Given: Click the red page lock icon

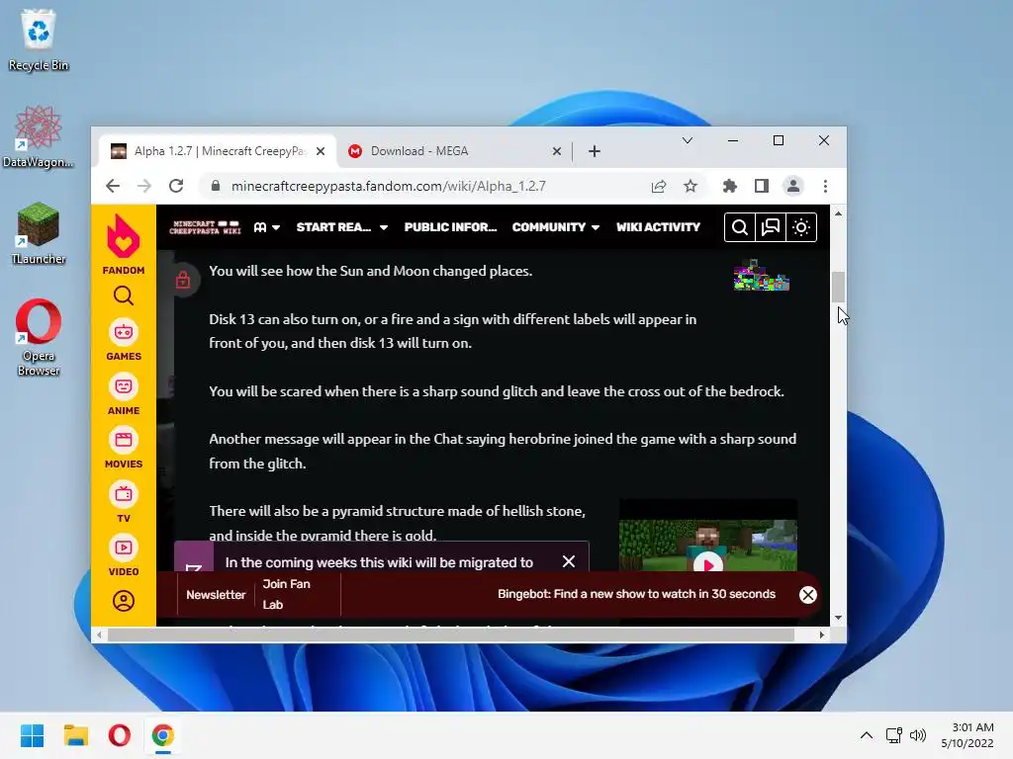Looking at the screenshot, I should 183,280.
